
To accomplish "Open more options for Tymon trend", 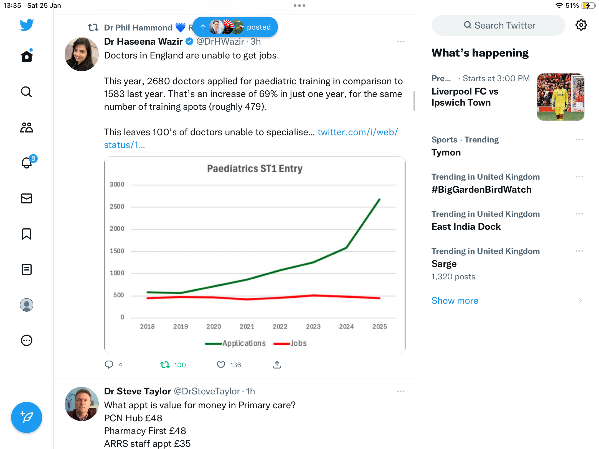I will (x=580, y=139).
